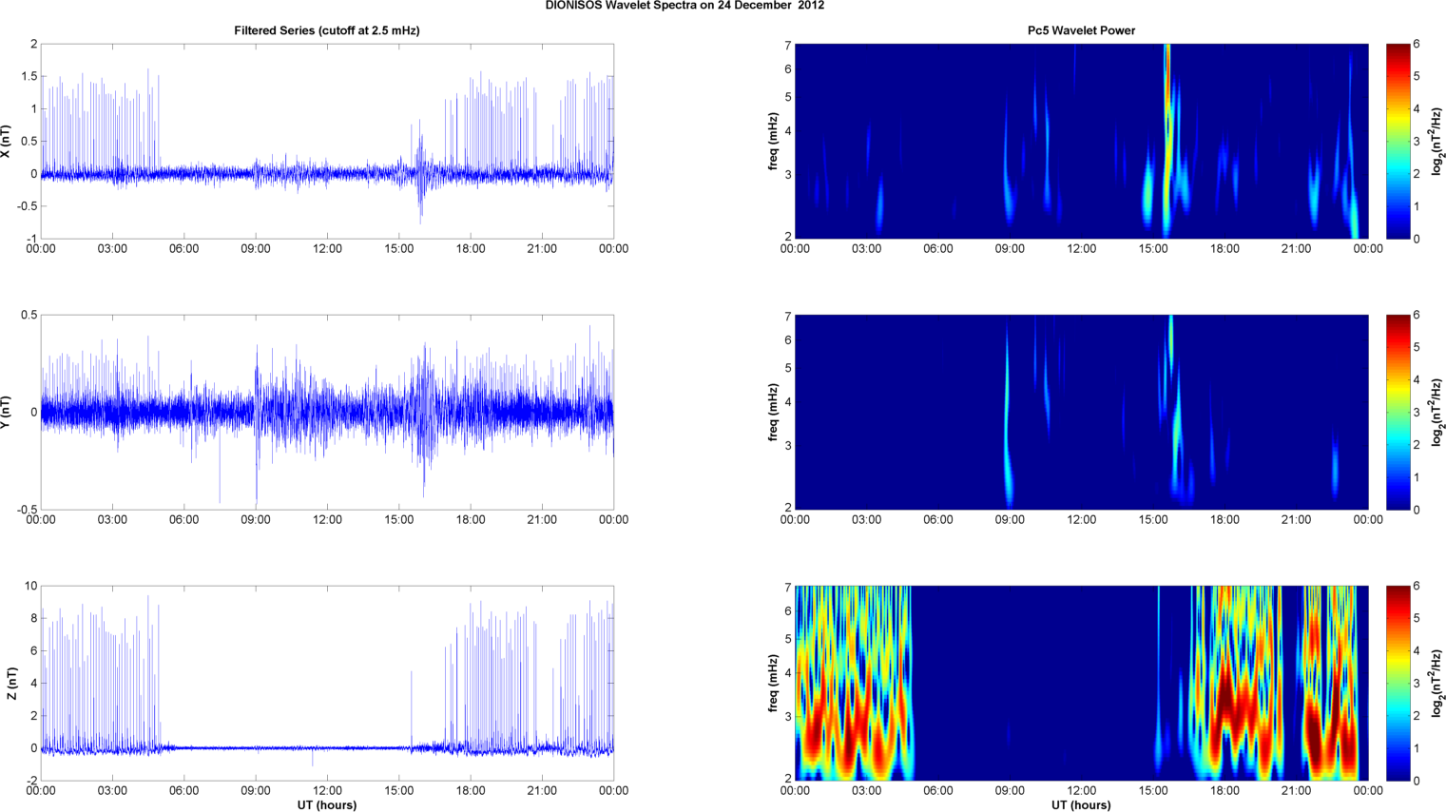Click the '8' tick on the Z (nT) axis
The image size is (1446, 812).
click(x=34, y=619)
